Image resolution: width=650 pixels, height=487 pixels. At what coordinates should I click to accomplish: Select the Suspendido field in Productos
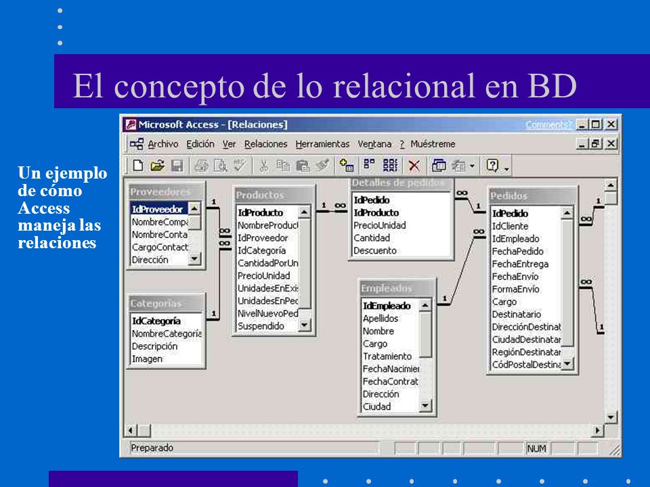coord(267,326)
